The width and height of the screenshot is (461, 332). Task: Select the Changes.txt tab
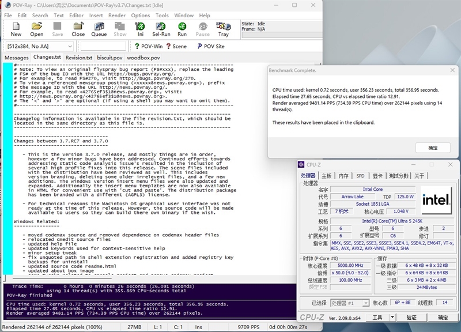(47, 57)
